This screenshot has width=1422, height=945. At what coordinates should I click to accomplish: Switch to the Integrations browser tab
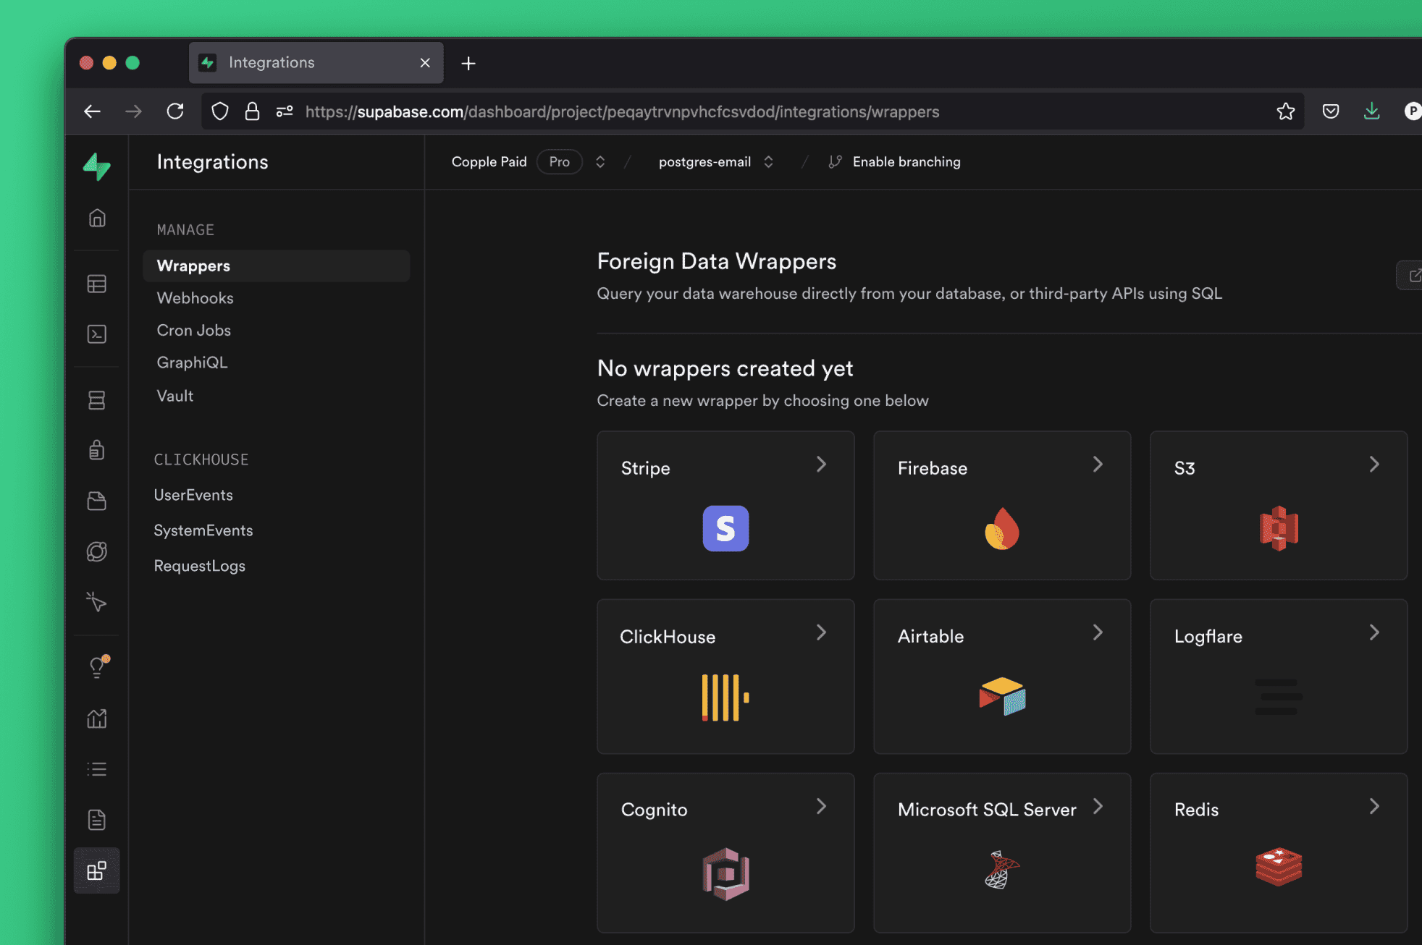tap(316, 63)
